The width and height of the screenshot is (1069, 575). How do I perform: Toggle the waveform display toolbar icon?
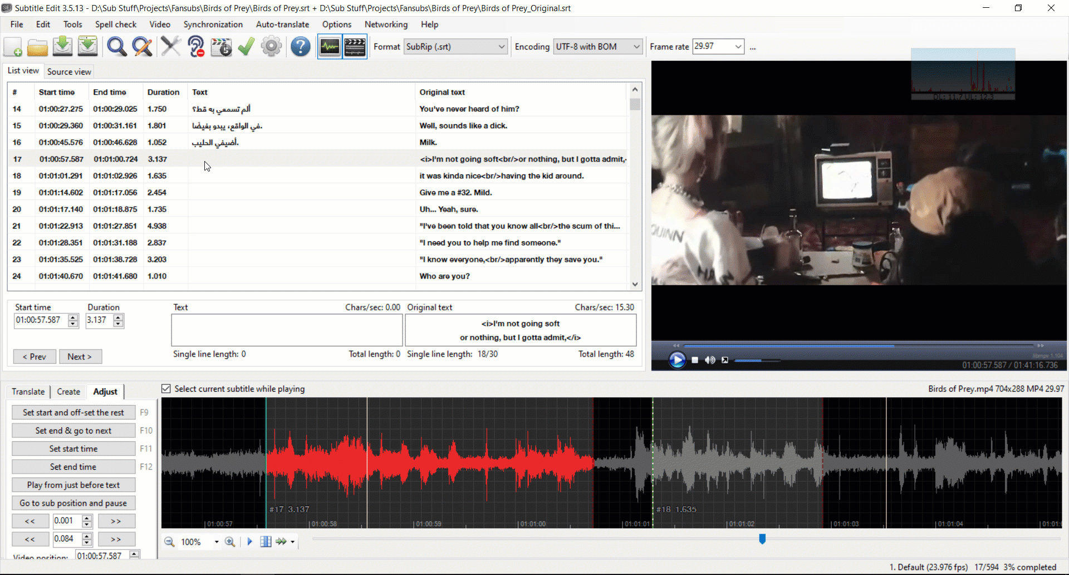[330, 47]
